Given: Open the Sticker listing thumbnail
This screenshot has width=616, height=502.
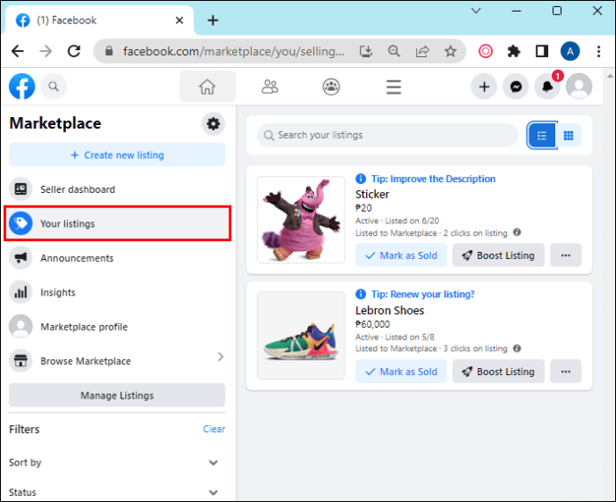Looking at the screenshot, I should [x=301, y=220].
